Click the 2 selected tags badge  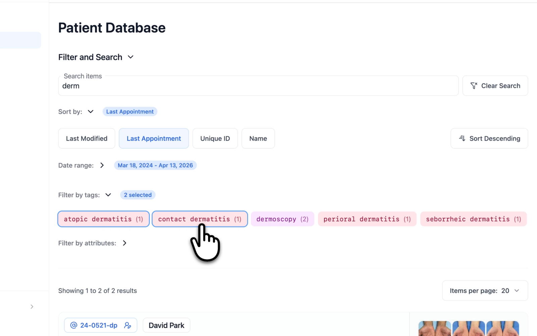138,195
